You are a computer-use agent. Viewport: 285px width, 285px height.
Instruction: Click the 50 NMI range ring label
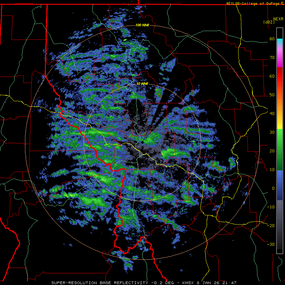(x=142, y=84)
